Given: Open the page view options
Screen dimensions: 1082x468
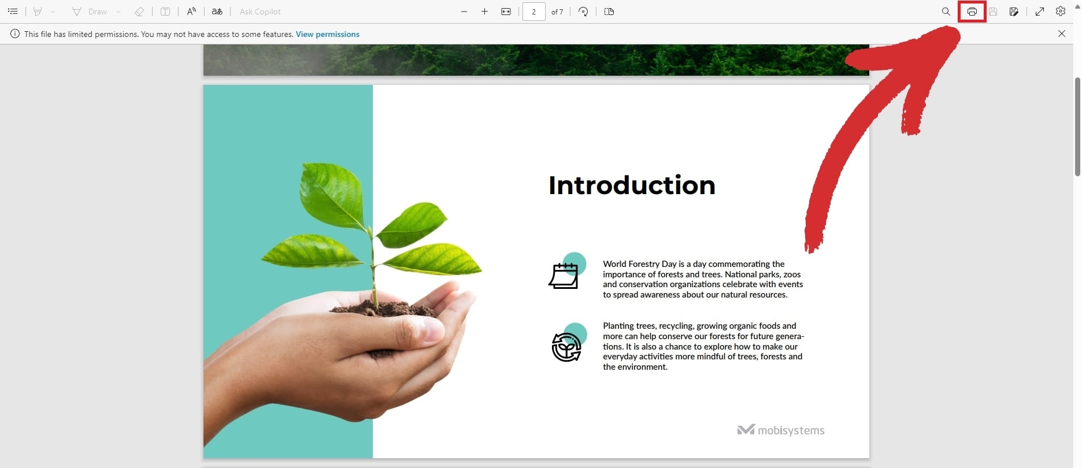Looking at the screenshot, I should (609, 12).
